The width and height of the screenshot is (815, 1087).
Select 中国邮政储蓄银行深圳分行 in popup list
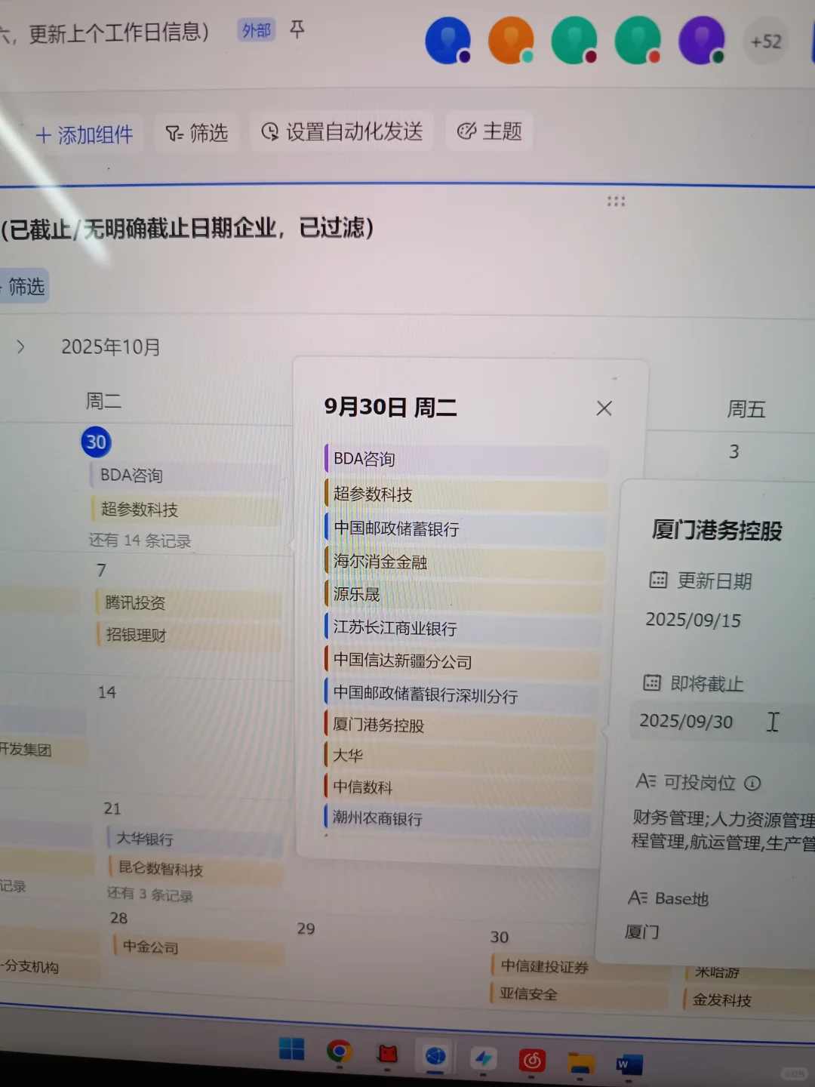pyautogui.click(x=461, y=694)
